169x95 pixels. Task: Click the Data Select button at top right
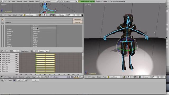click(x=77, y=20)
